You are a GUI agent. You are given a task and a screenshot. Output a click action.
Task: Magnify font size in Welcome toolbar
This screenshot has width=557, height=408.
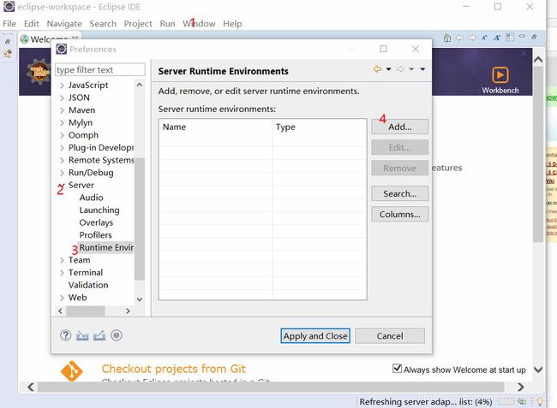[x=497, y=38]
